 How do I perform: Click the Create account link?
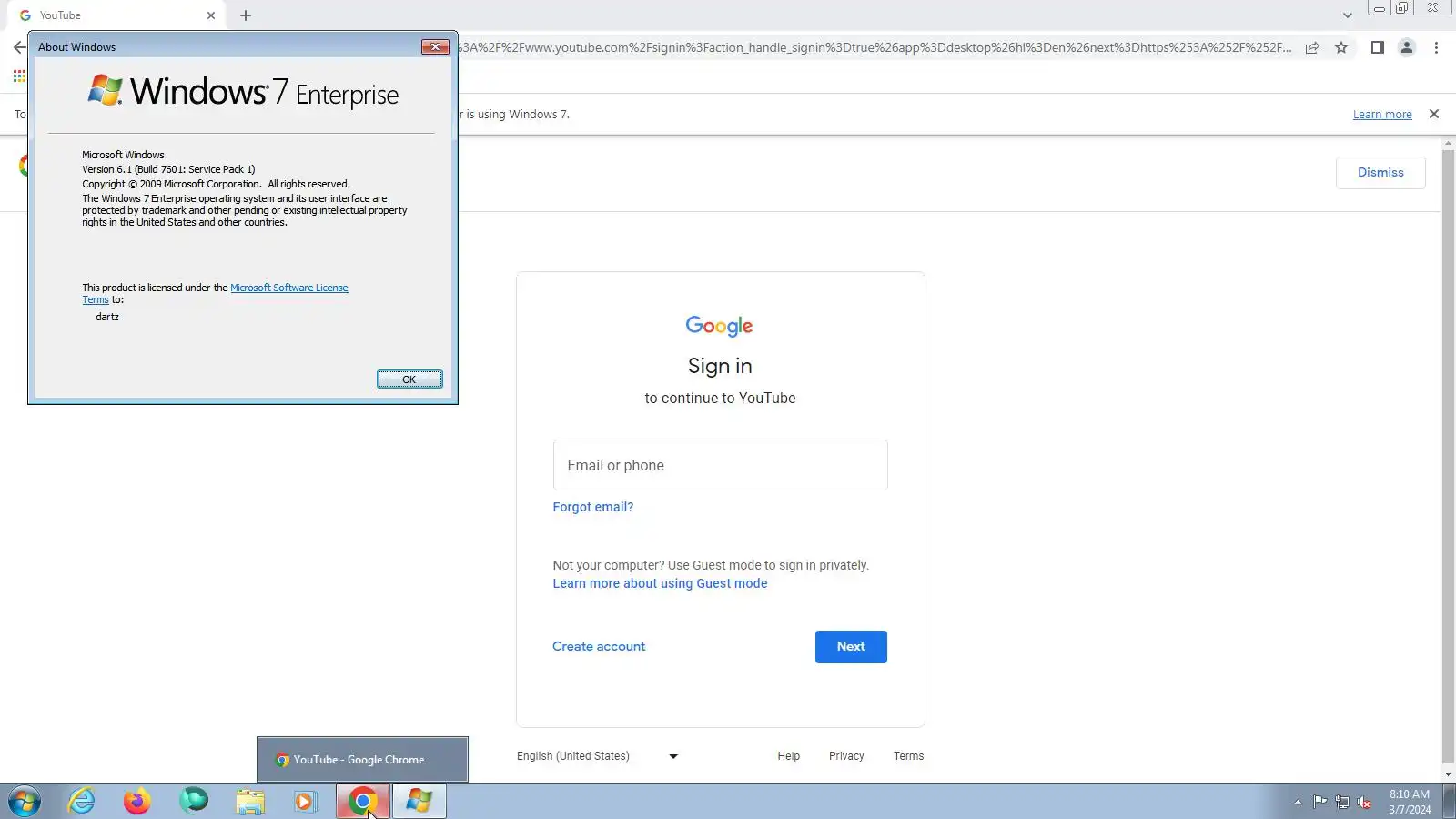pyautogui.click(x=599, y=646)
